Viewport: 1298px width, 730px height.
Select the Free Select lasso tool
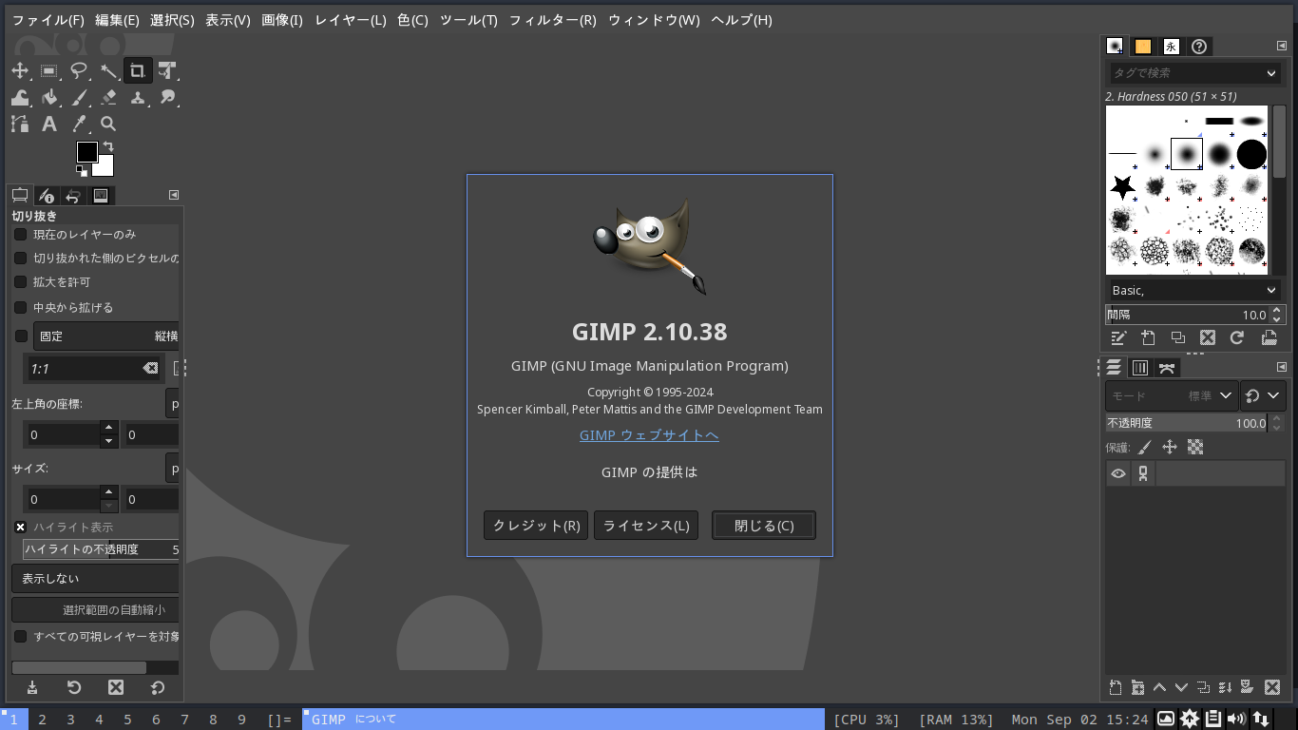pos(79,70)
